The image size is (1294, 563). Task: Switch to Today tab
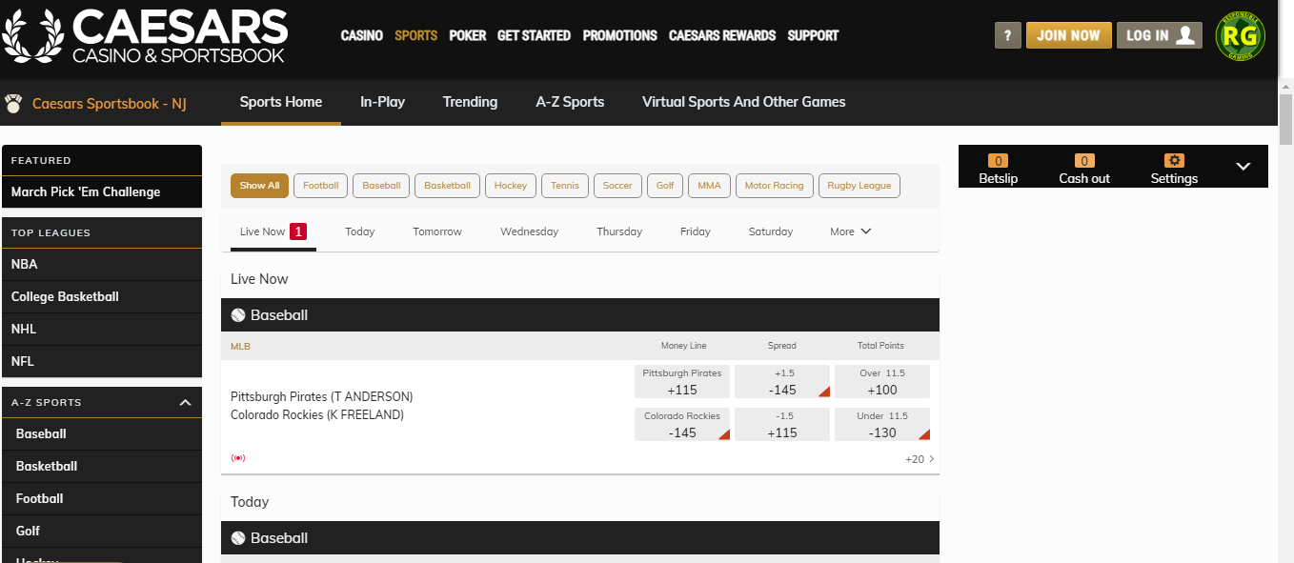tap(360, 231)
